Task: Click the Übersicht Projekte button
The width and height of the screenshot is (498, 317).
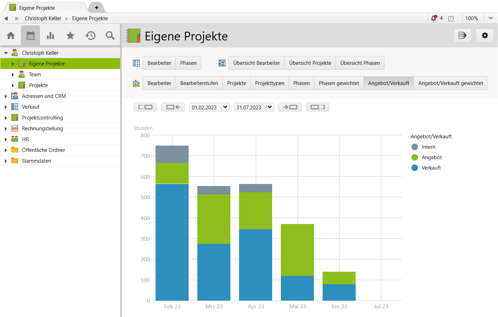Action: click(x=310, y=63)
